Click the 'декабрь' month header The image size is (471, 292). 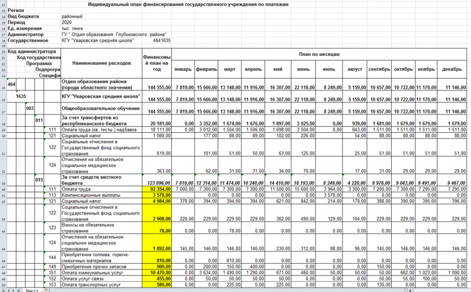452,69
